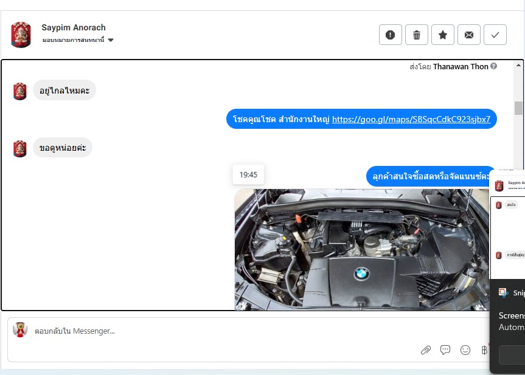525x375 pixels.
Task: Click the baht payment request icon
Action: (484, 350)
